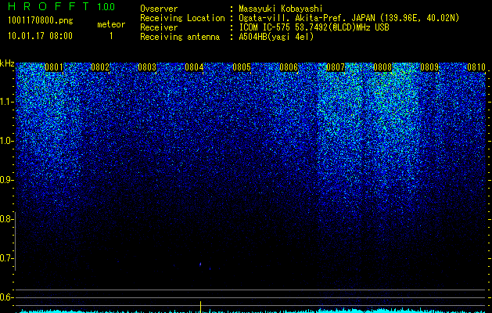492x313 pixels.
Task: Click the 0807 time marker
Action: 336,67
